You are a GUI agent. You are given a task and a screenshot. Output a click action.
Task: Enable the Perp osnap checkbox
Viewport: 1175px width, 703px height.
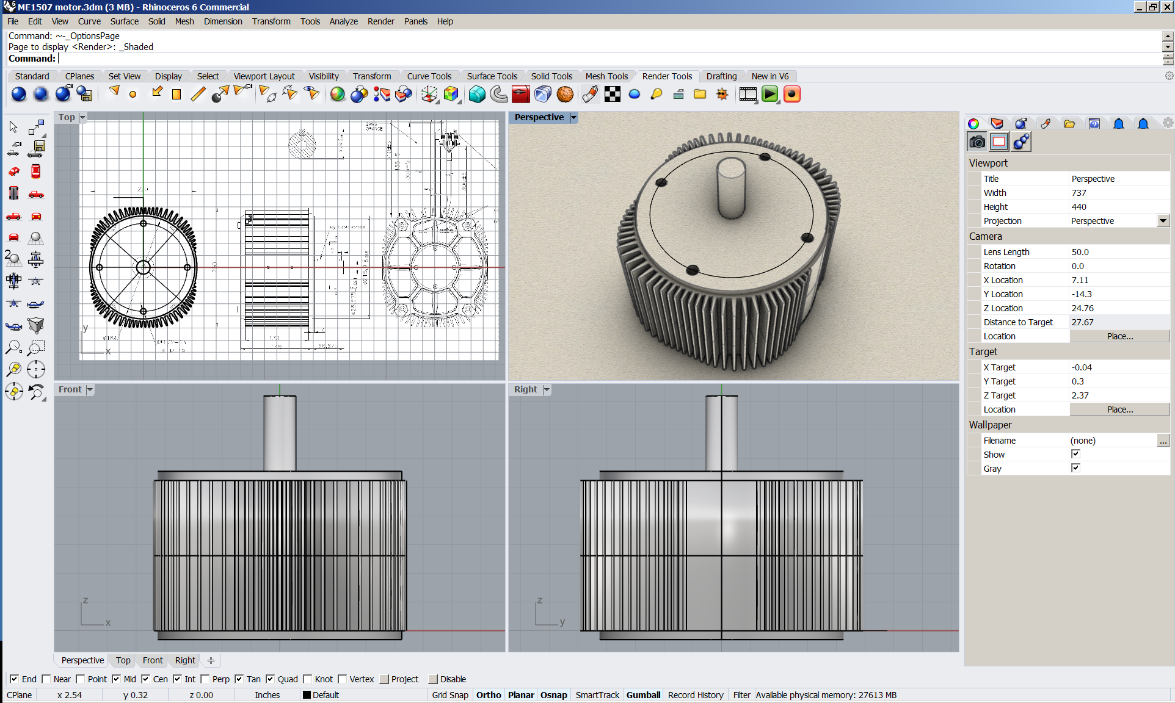coord(205,679)
